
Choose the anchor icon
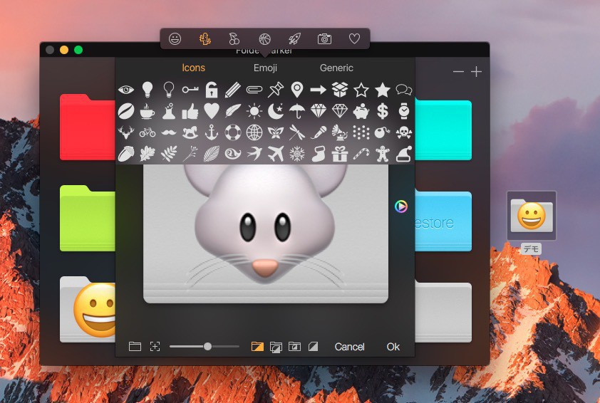[211, 132]
